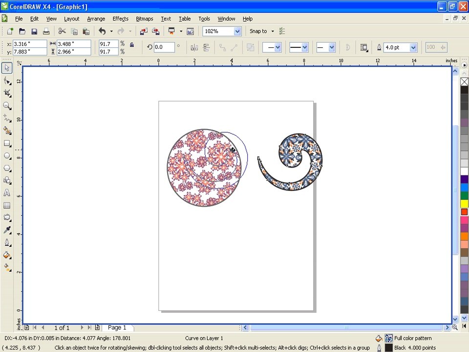Open the outline width 4.0 pt dropdown
Screen dimensions: 469x352
tap(413, 47)
